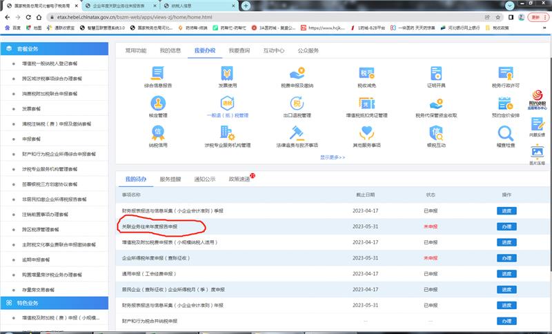Open the 核定管理 icon
Image resolution: width=552 pixels, height=334 pixels.
[x=158, y=104]
